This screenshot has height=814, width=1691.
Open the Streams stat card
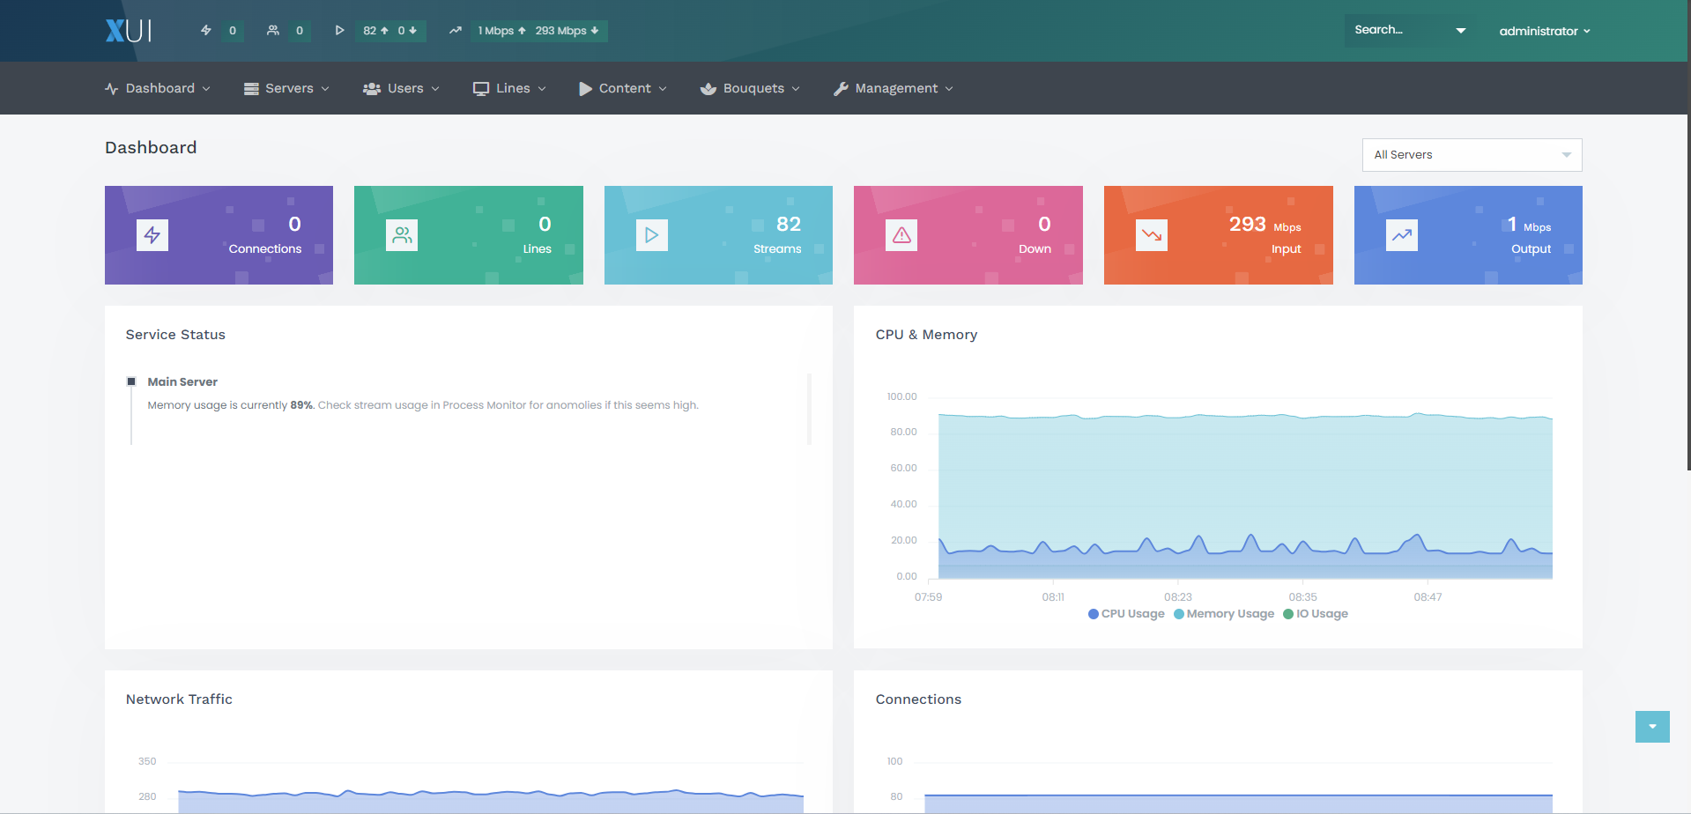718,235
